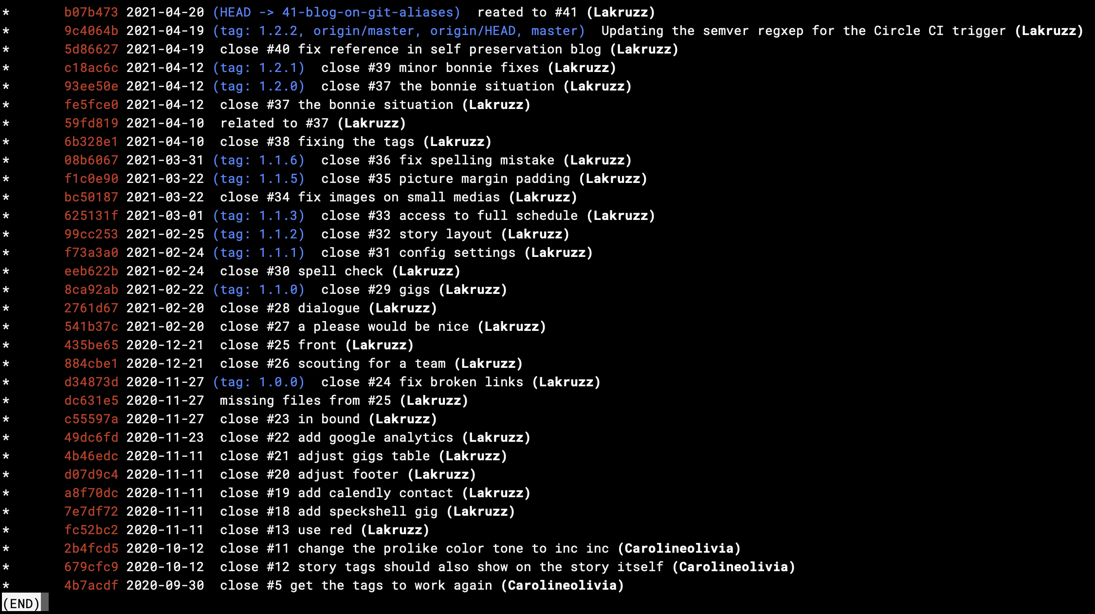Click commit hash 4b7acdf

[91, 585]
